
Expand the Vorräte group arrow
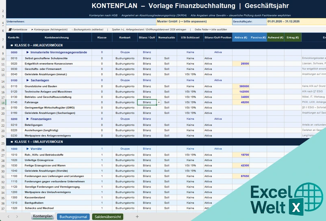point(28,149)
